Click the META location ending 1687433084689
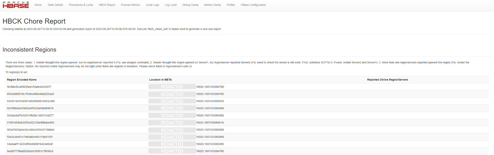494x155 pixels. [186, 108]
